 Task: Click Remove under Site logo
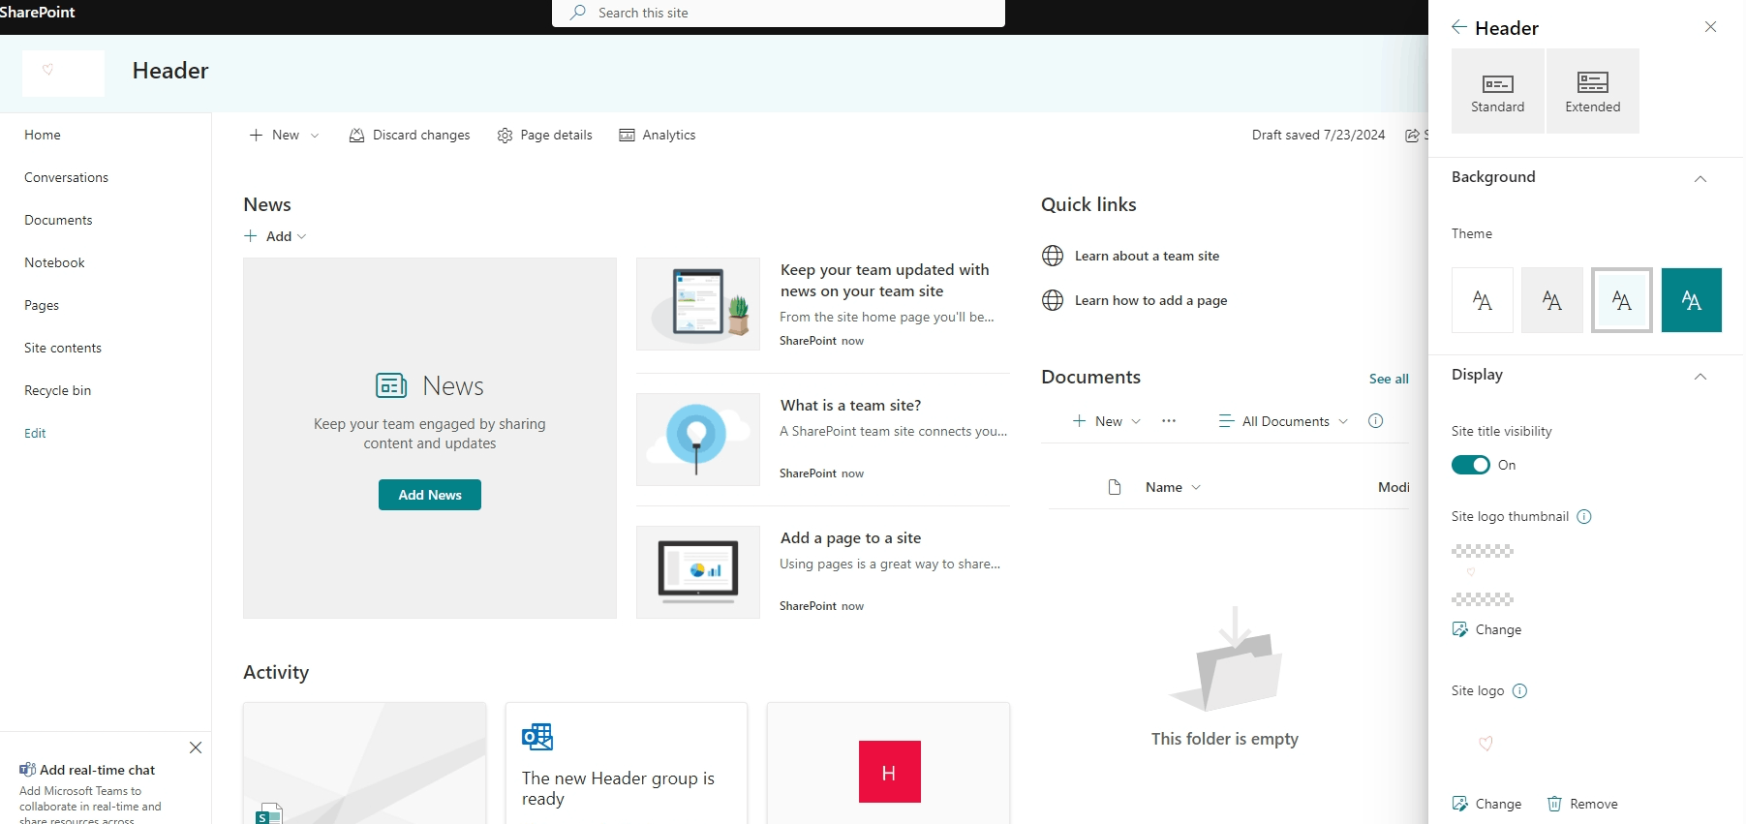pos(1582,804)
